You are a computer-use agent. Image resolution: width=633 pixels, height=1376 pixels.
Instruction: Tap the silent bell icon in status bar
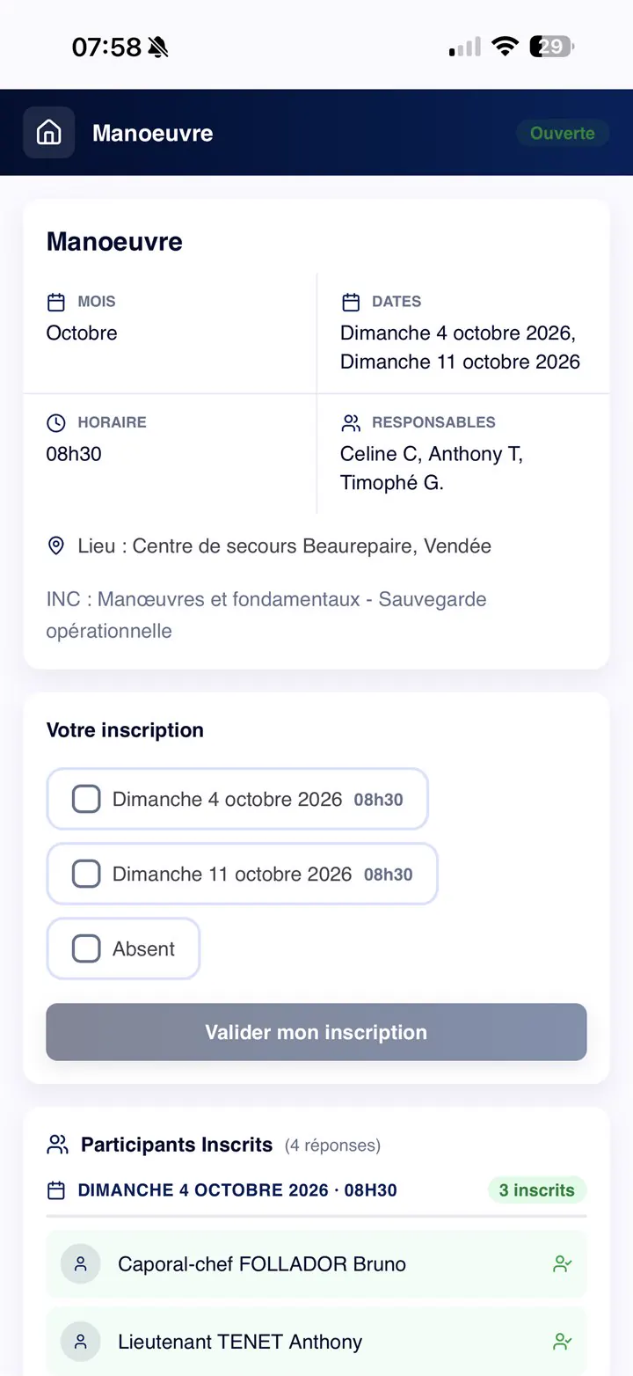click(158, 48)
